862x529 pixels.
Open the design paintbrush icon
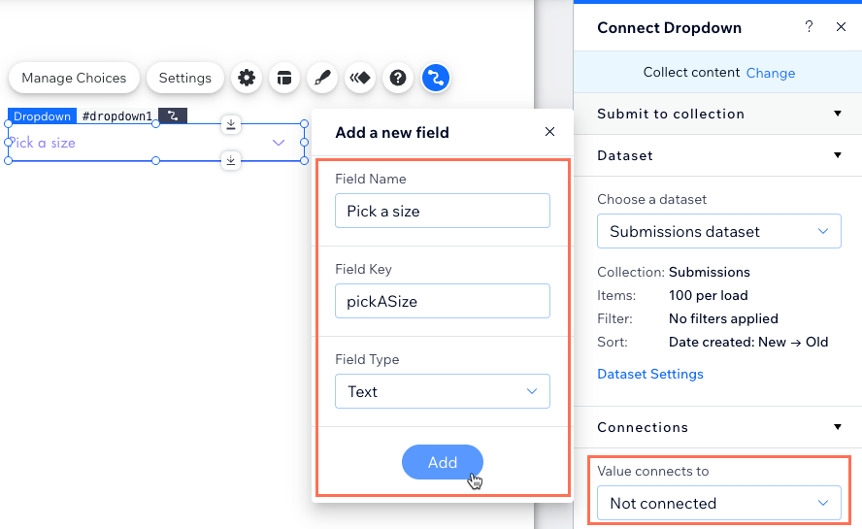coord(322,78)
